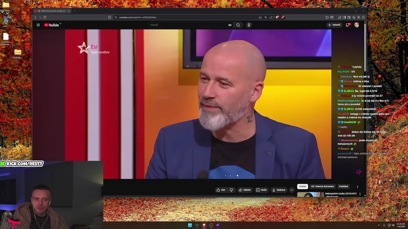
Task: Show hidden system tray icons
Action: point(379,225)
